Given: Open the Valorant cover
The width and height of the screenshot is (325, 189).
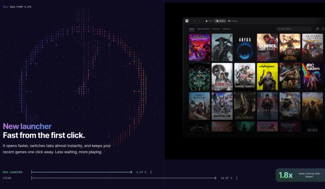Looking at the screenshot, I should click(245, 106).
